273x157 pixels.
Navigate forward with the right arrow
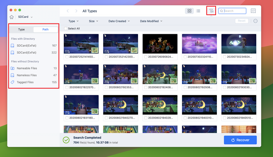coord(76,11)
